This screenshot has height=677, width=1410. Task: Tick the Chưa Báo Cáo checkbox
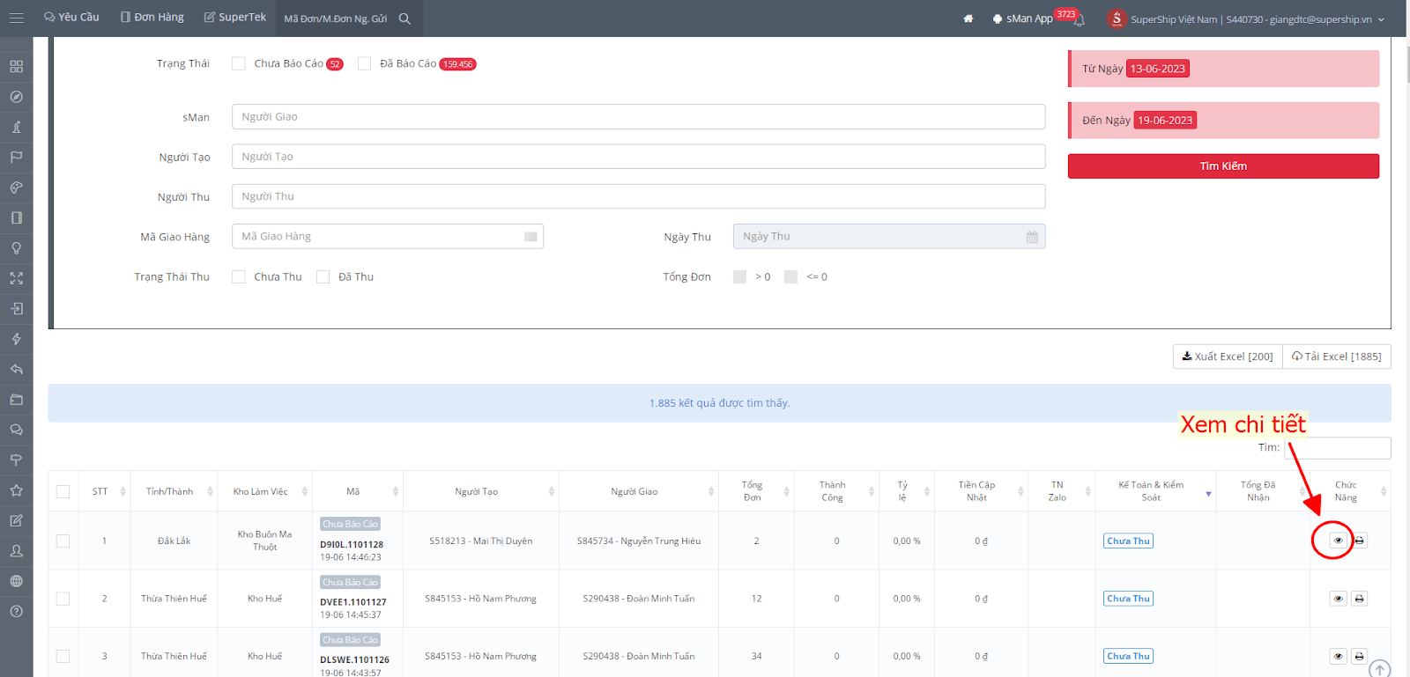pos(239,63)
